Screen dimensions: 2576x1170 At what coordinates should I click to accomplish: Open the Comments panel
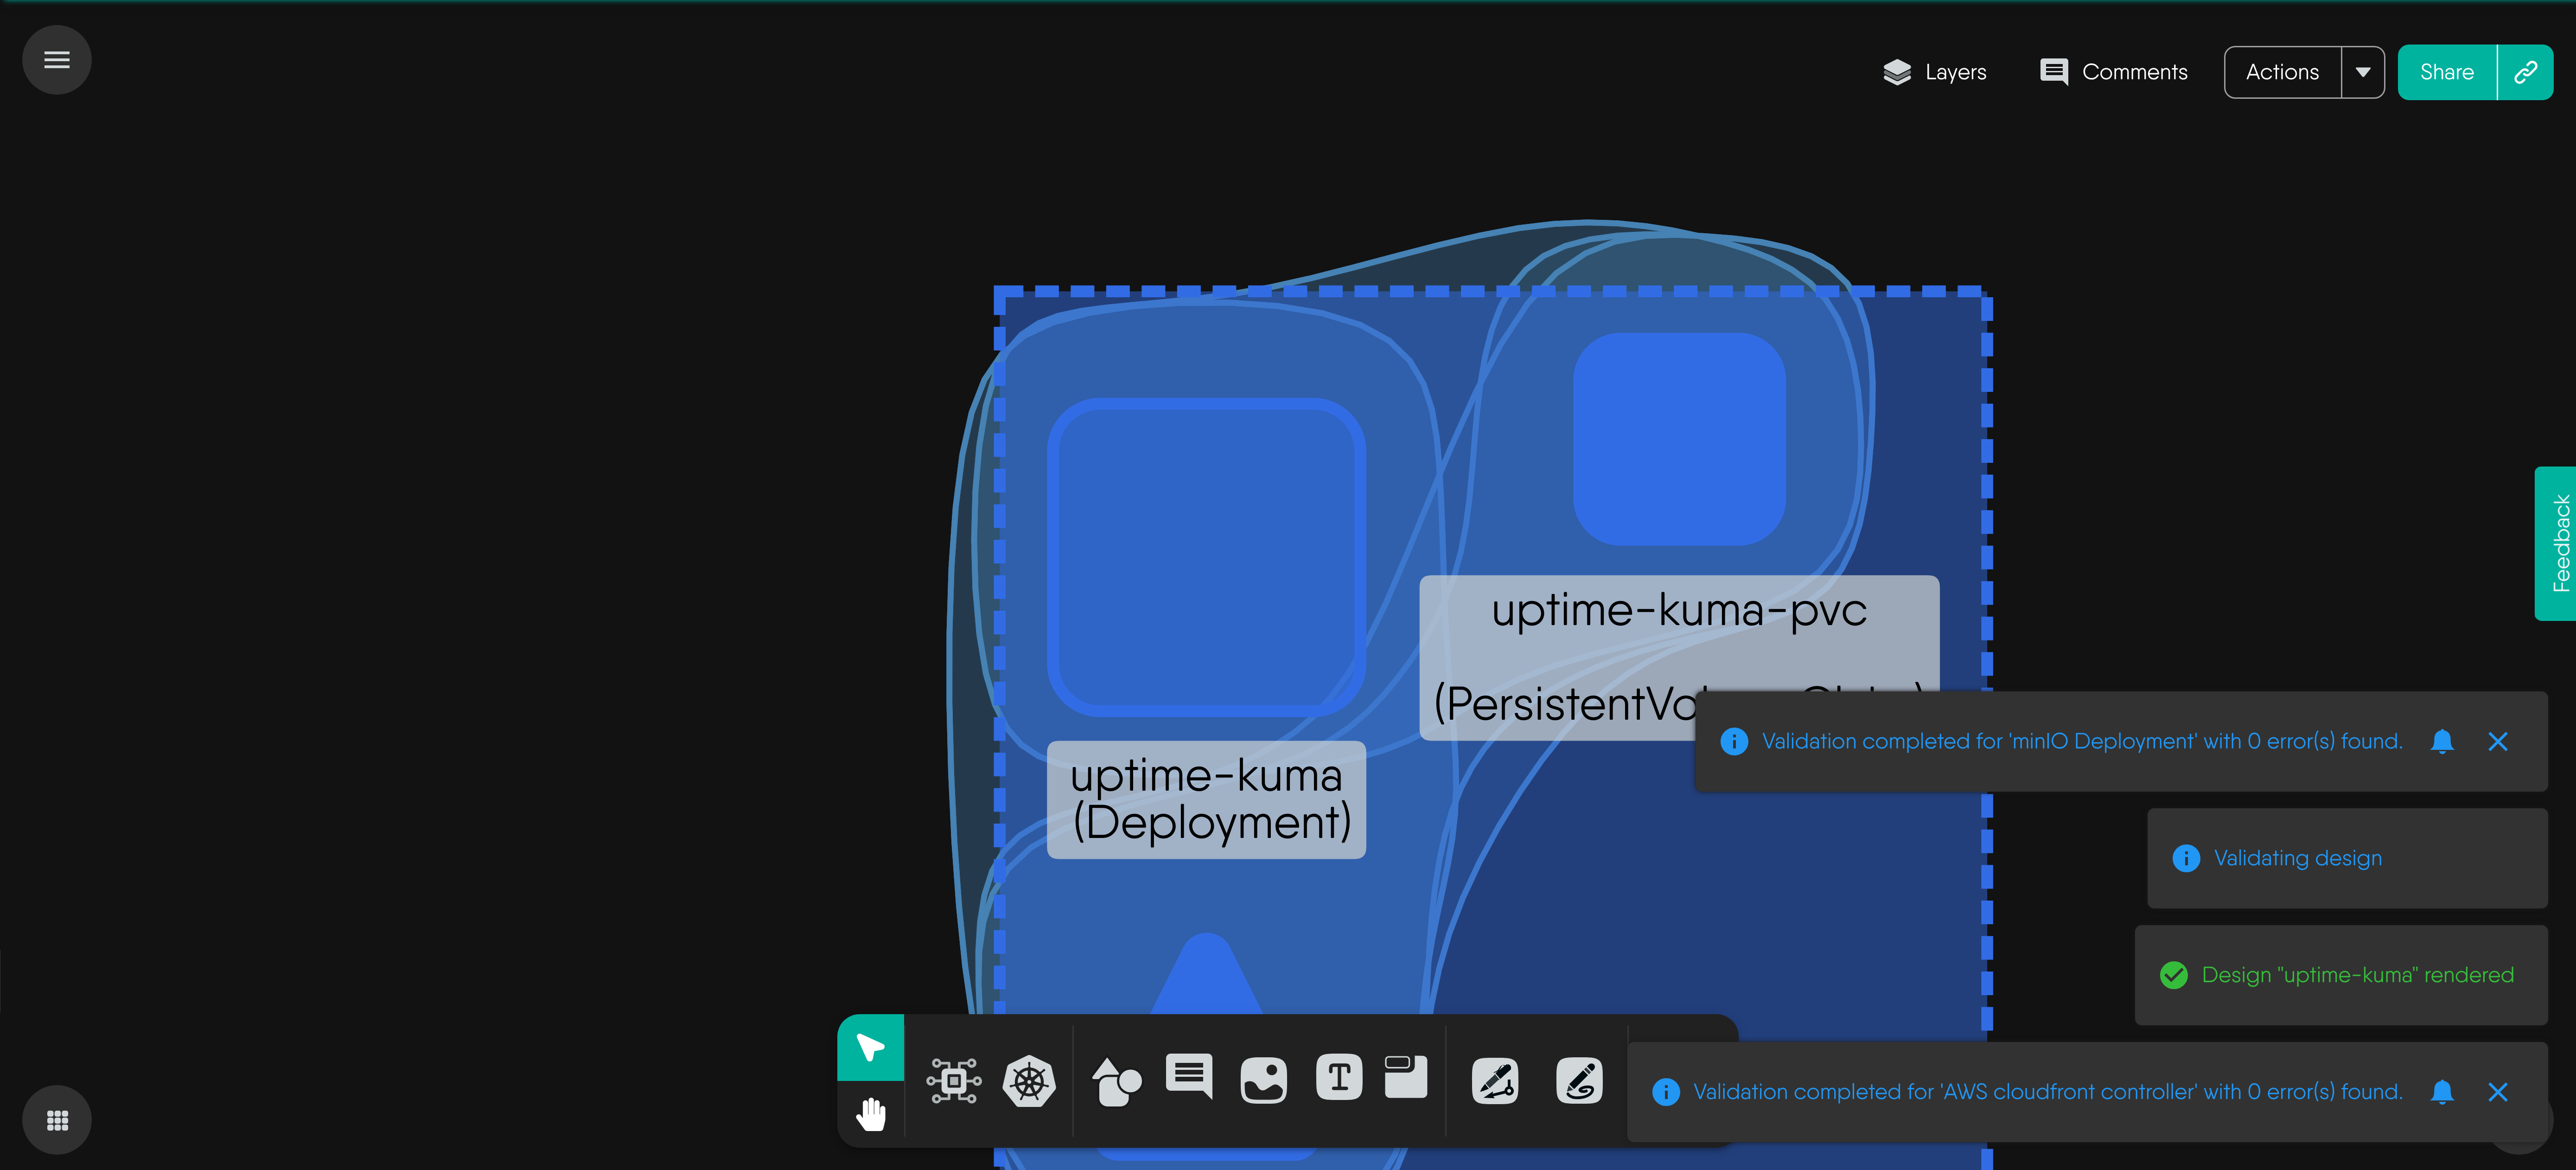(x=2113, y=72)
